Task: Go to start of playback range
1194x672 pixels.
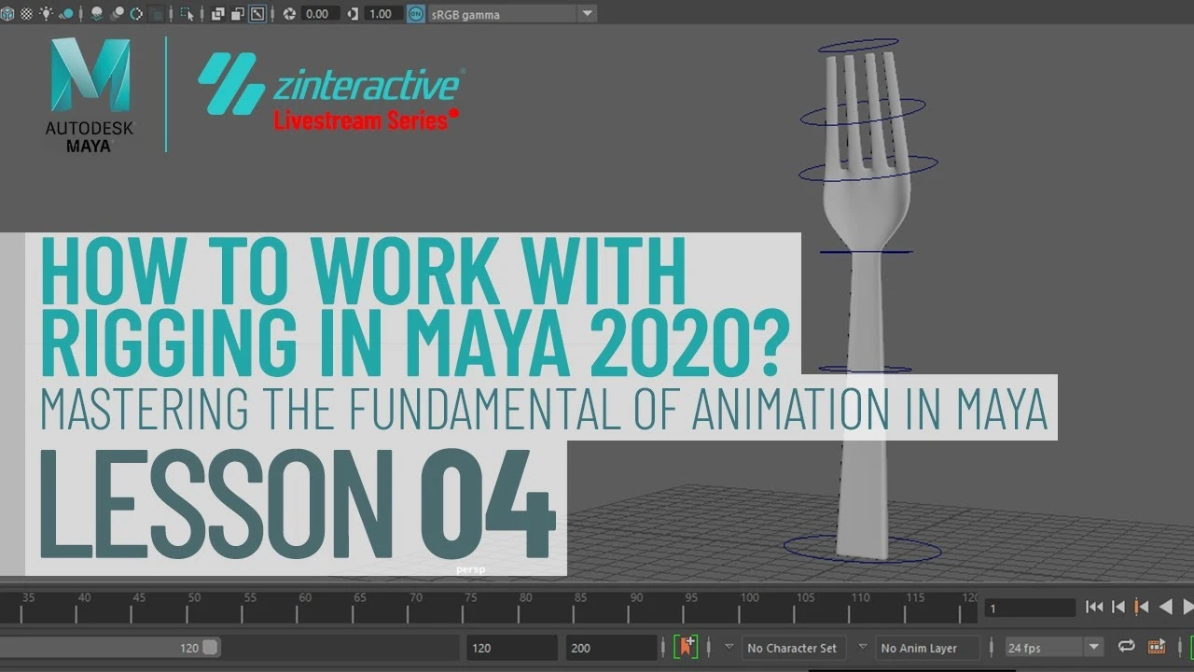Action: (x=1094, y=607)
